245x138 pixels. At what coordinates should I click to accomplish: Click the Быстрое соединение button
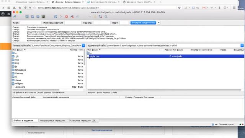[143, 23]
